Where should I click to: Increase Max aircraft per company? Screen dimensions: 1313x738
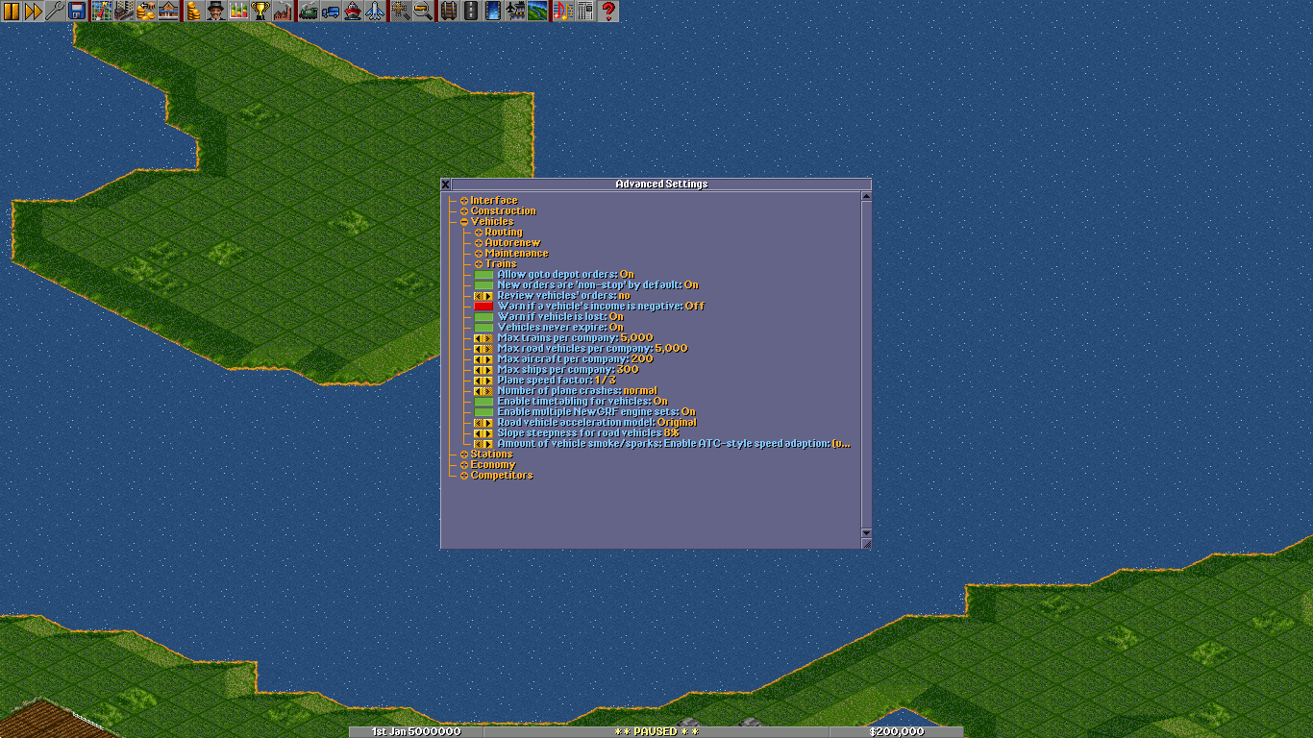(488, 359)
